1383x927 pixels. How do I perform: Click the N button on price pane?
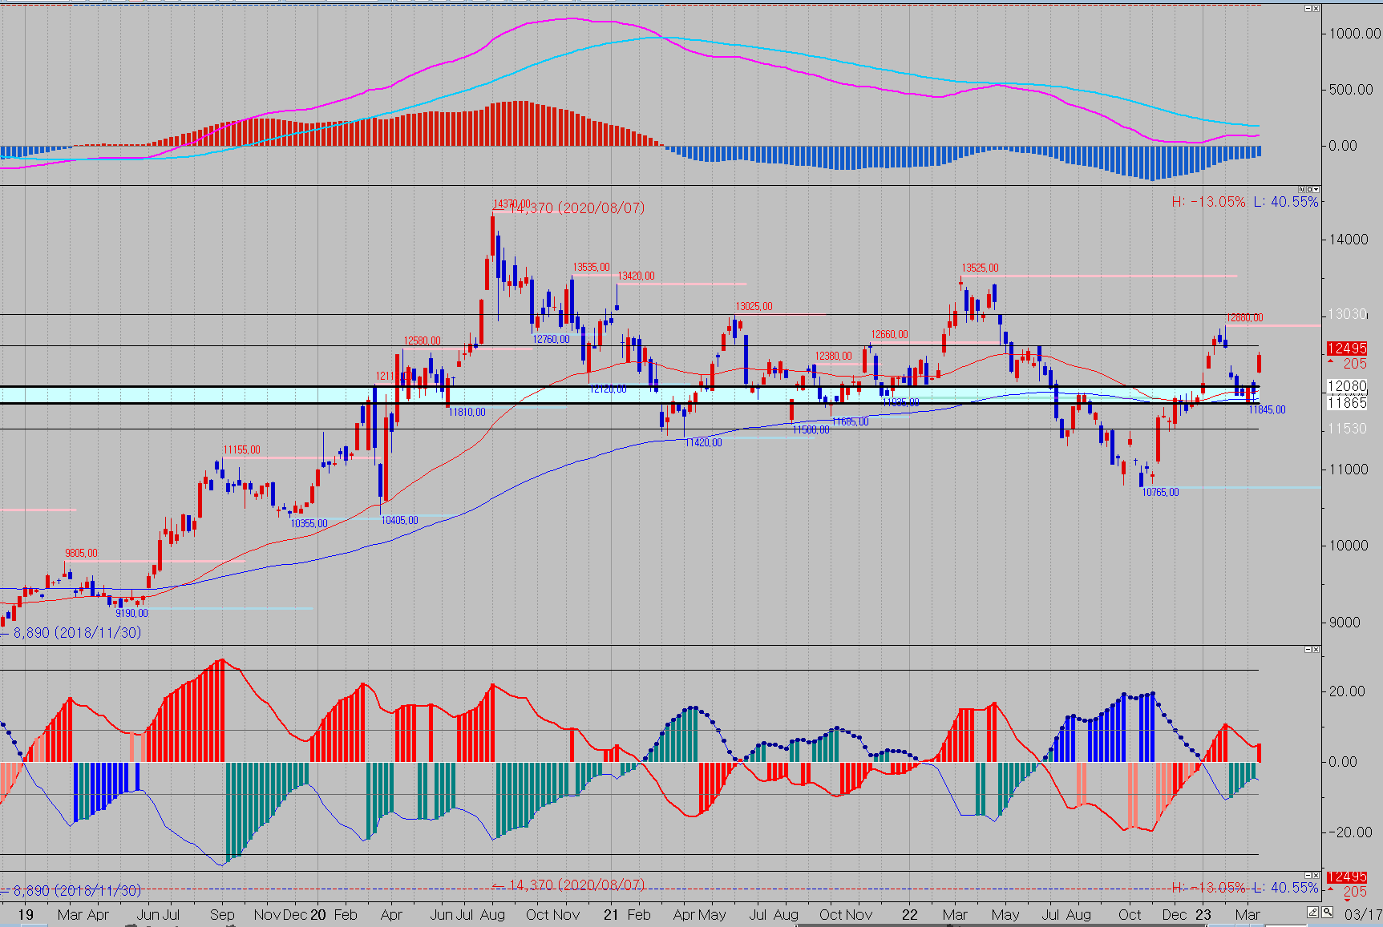(x=1302, y=190)
